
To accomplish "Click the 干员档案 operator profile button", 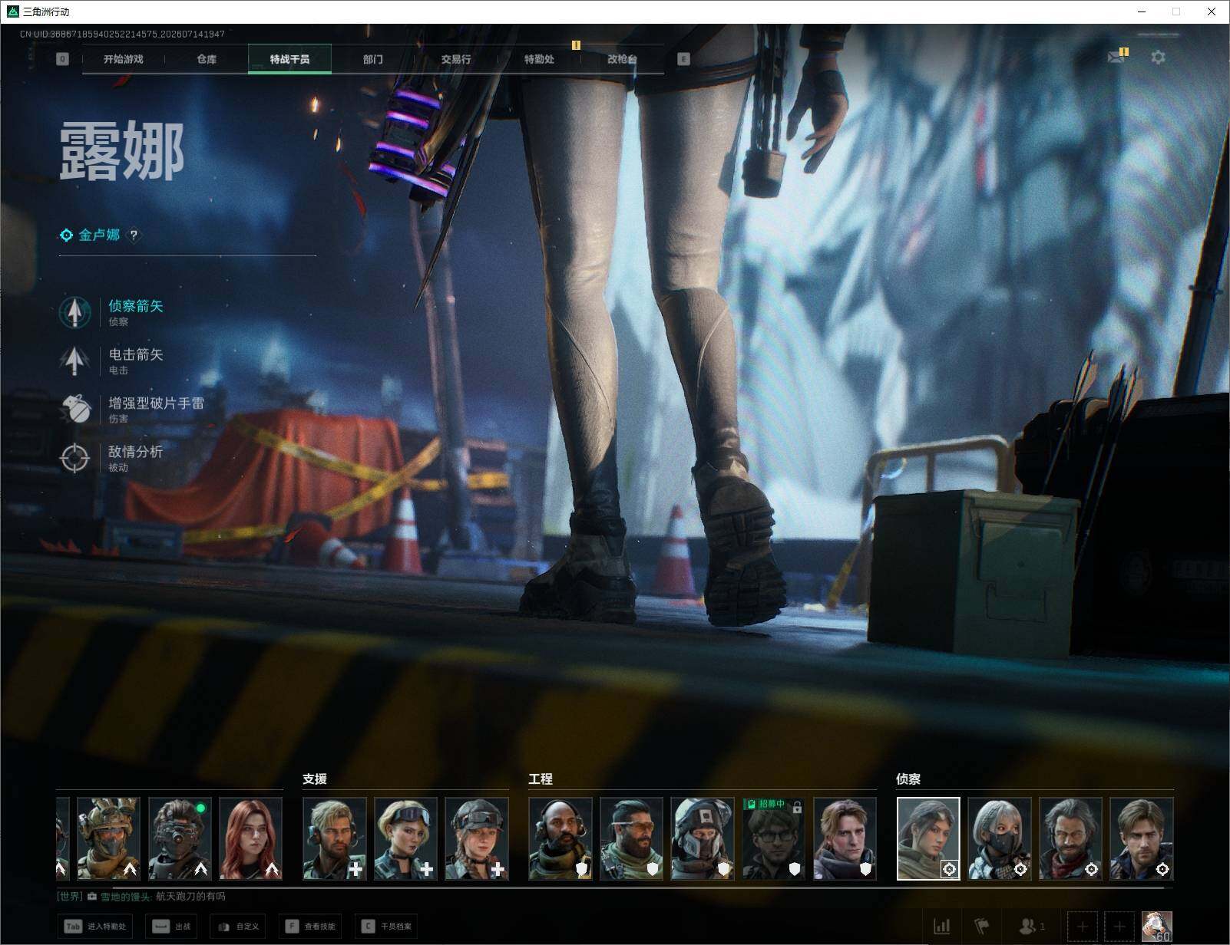I will [387, 927].
